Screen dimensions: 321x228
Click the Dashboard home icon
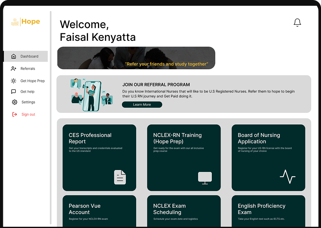(x=14, y=56)
